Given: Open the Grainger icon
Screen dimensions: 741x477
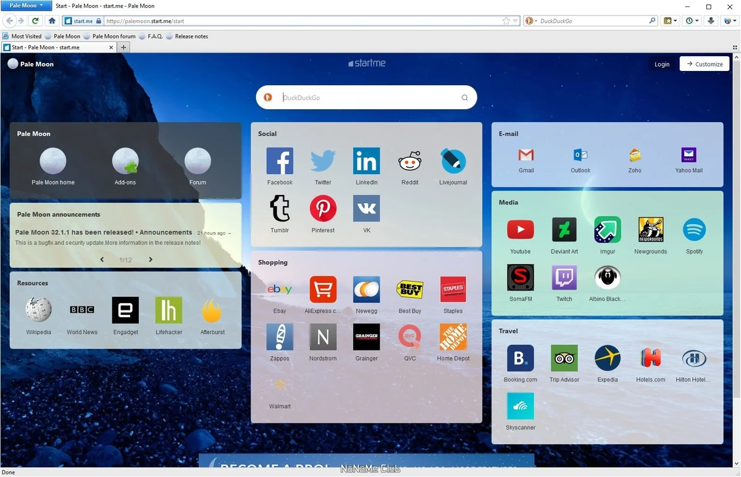Looking at the screenshot, I should (367, 337).
